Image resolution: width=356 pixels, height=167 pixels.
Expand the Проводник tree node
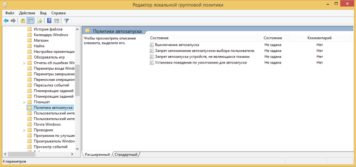point(24,130)
